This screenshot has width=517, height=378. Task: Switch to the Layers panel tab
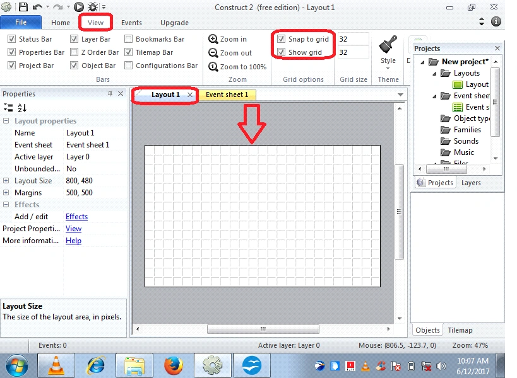point(471,183)
